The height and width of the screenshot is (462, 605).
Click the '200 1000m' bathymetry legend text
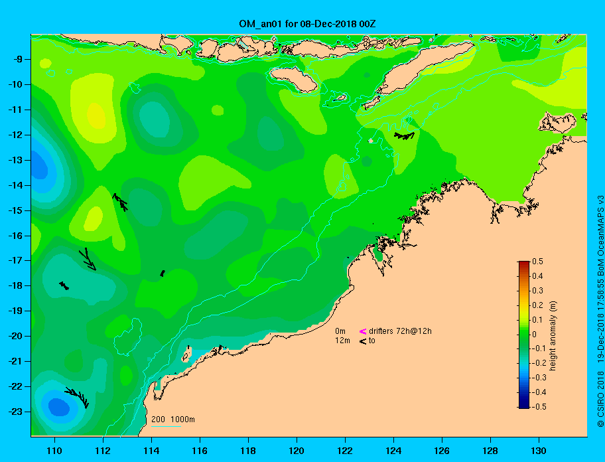click(x=173, y=420)
